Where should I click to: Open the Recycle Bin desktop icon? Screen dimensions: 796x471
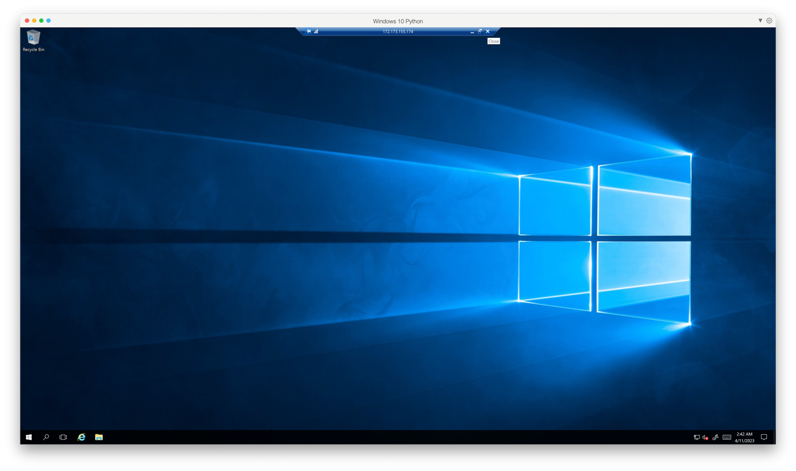[33, 40]
